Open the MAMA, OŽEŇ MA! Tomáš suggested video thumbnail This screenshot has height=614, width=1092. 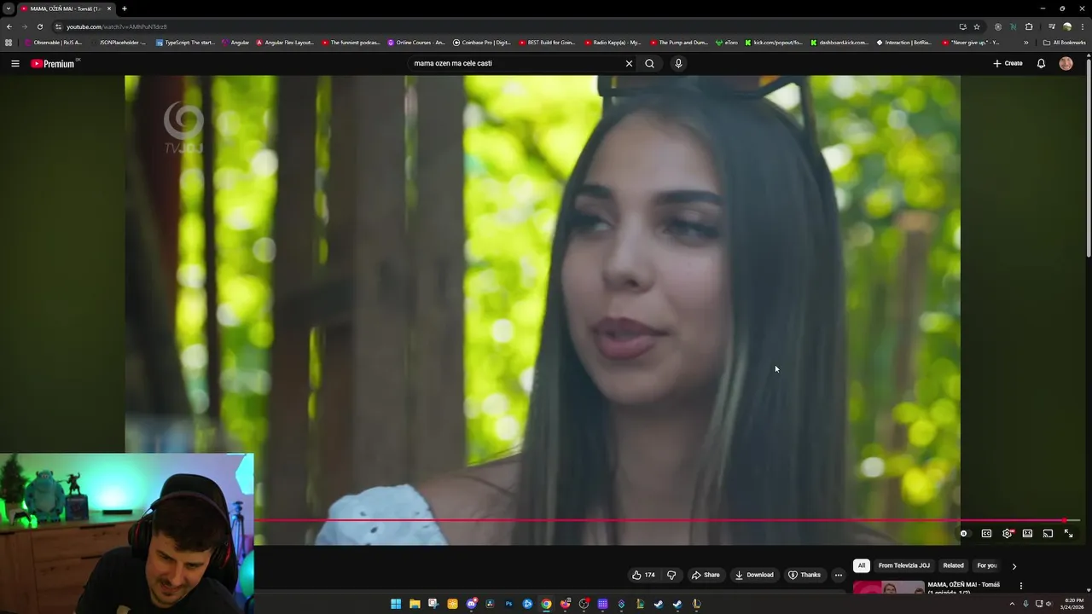(x=888, y=587)
